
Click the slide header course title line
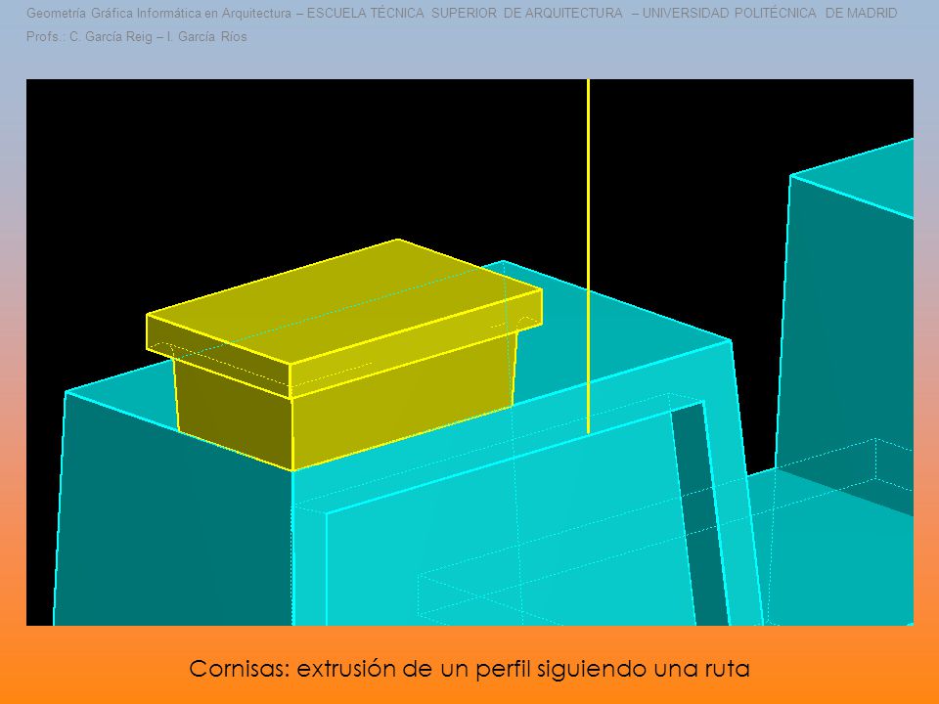tap(462, 13)
